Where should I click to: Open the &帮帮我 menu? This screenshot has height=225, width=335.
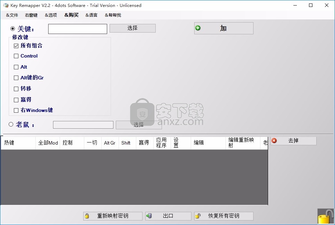click(x=113, y=15)
